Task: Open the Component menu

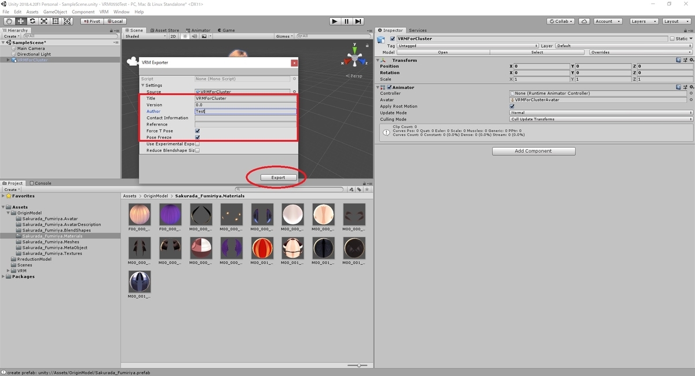Action: pyautogui.click(x=83, y=12)
